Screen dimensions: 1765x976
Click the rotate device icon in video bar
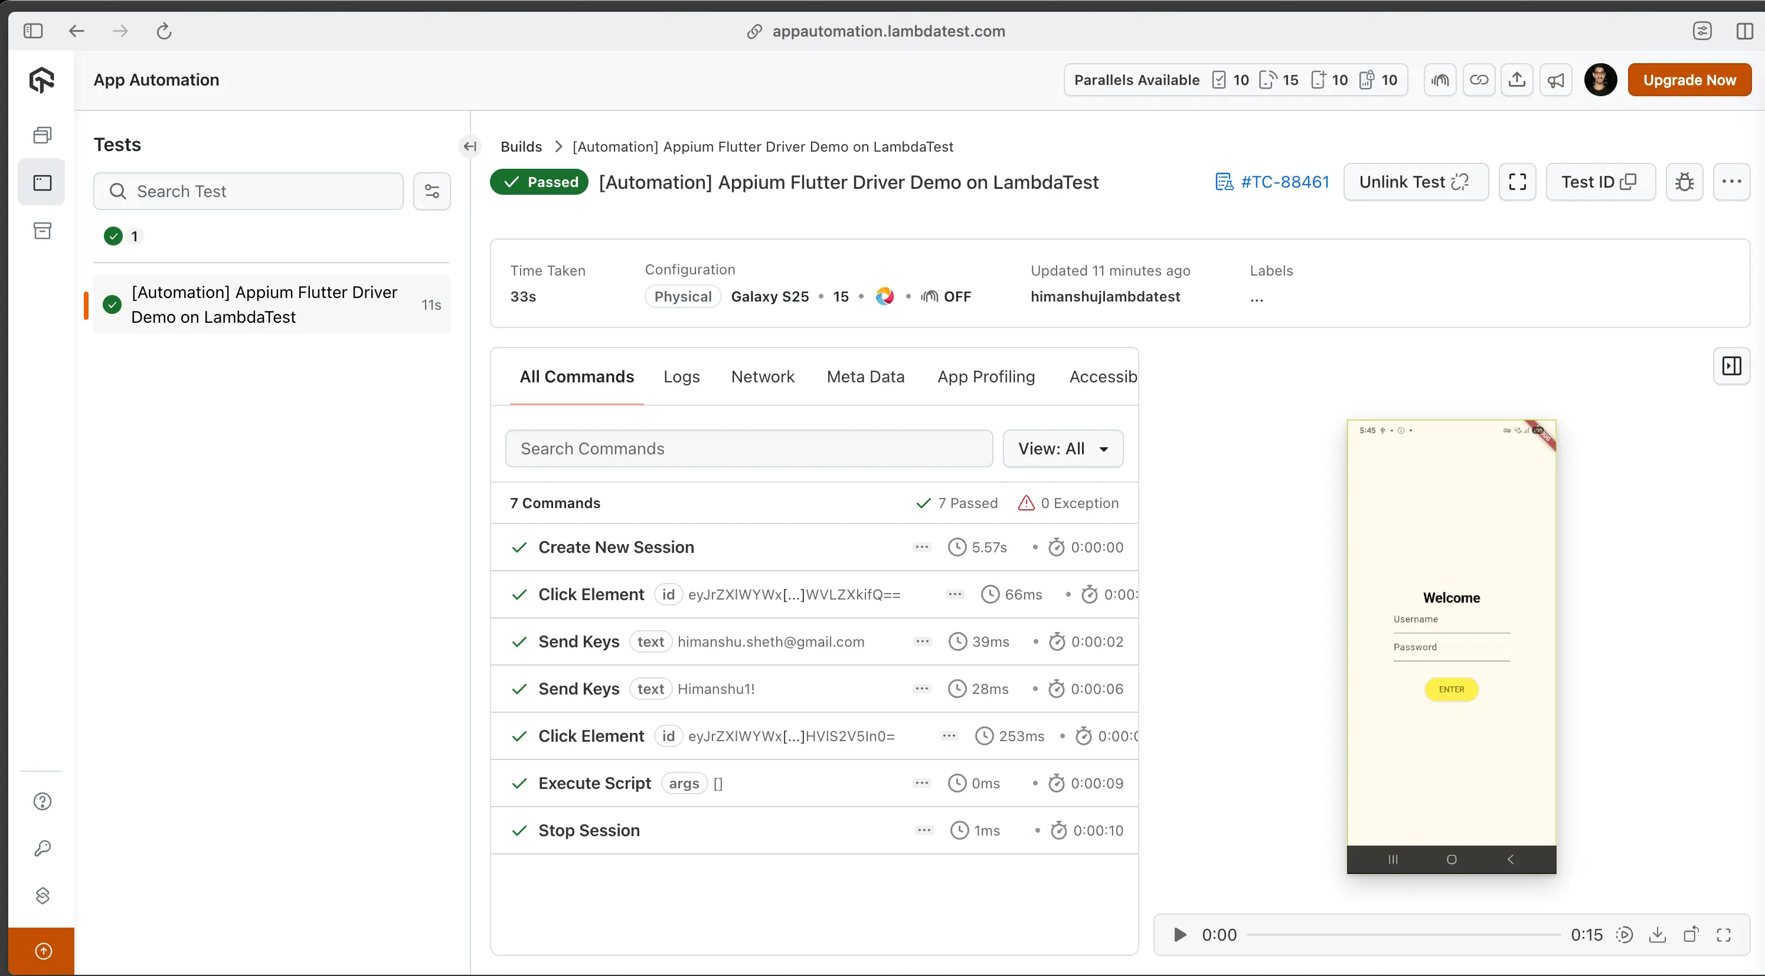[x=1690, y=935]
